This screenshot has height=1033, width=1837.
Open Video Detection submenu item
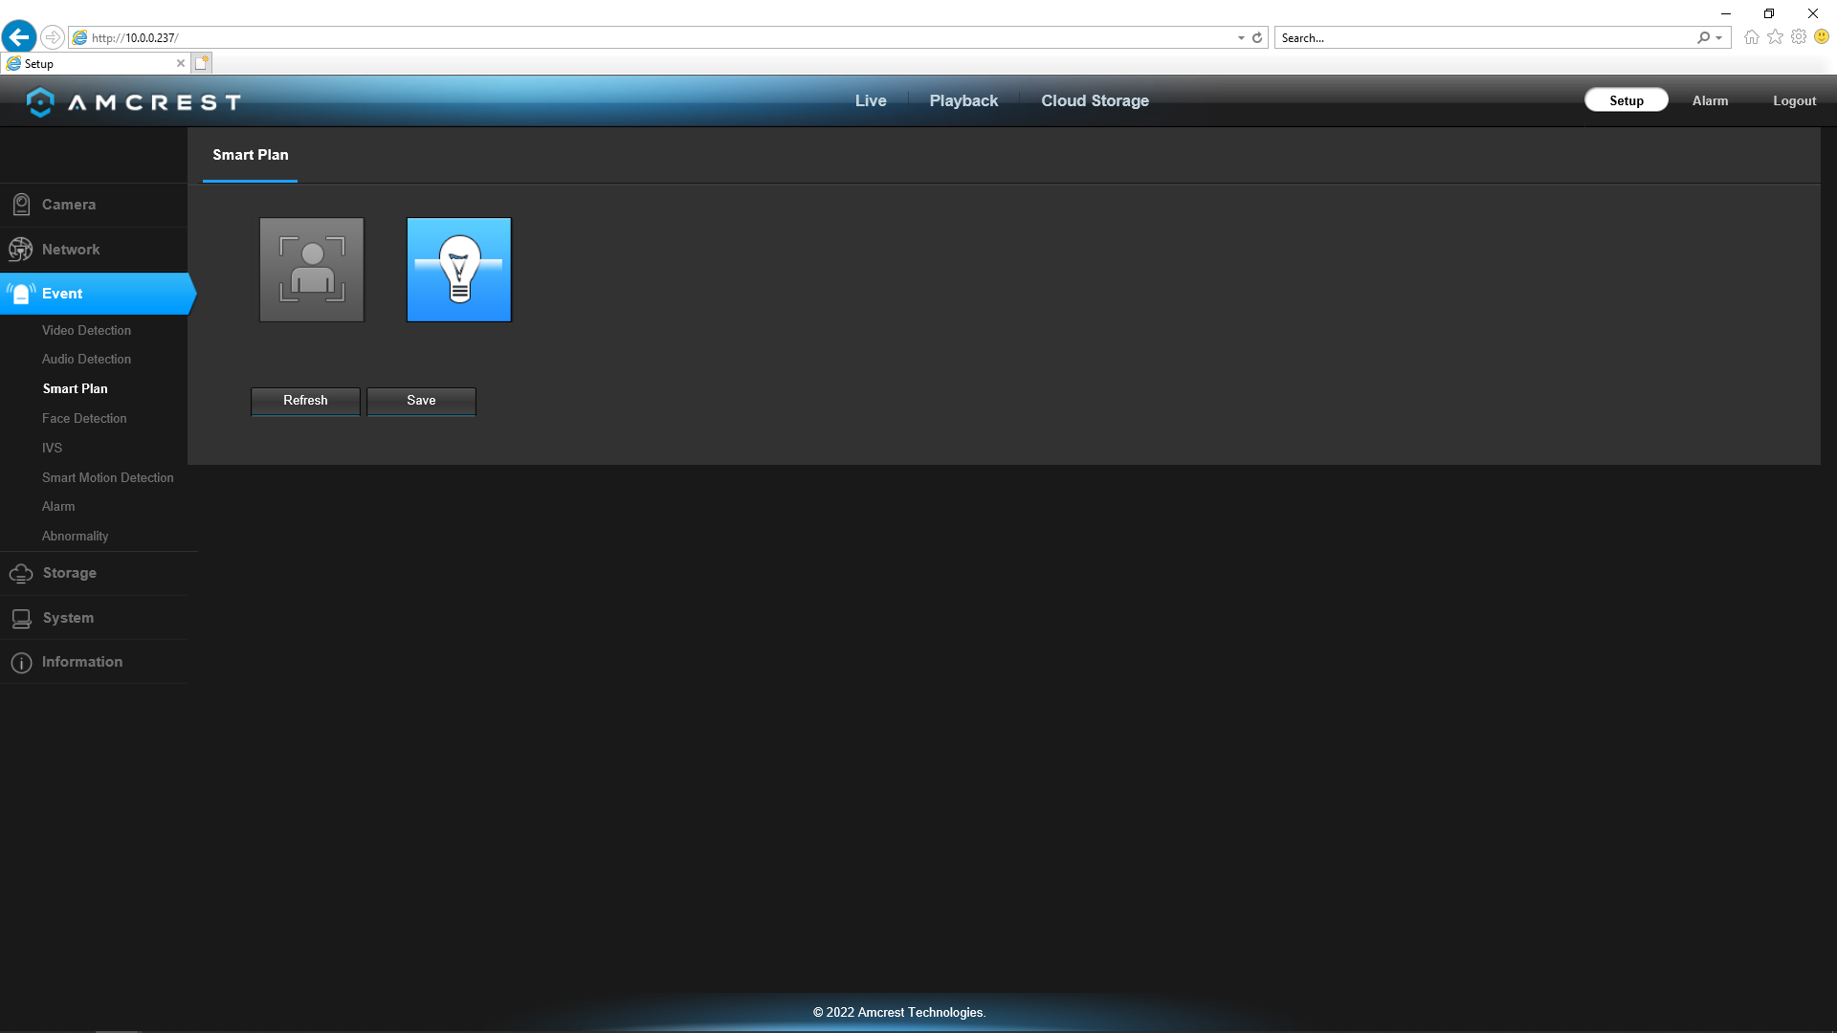click(86, 330)
